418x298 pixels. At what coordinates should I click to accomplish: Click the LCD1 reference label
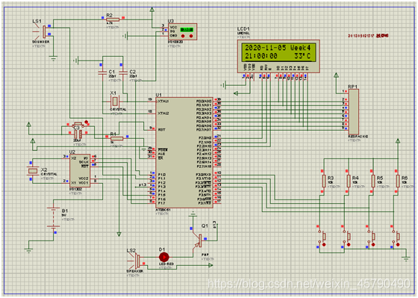pos(243,29)
